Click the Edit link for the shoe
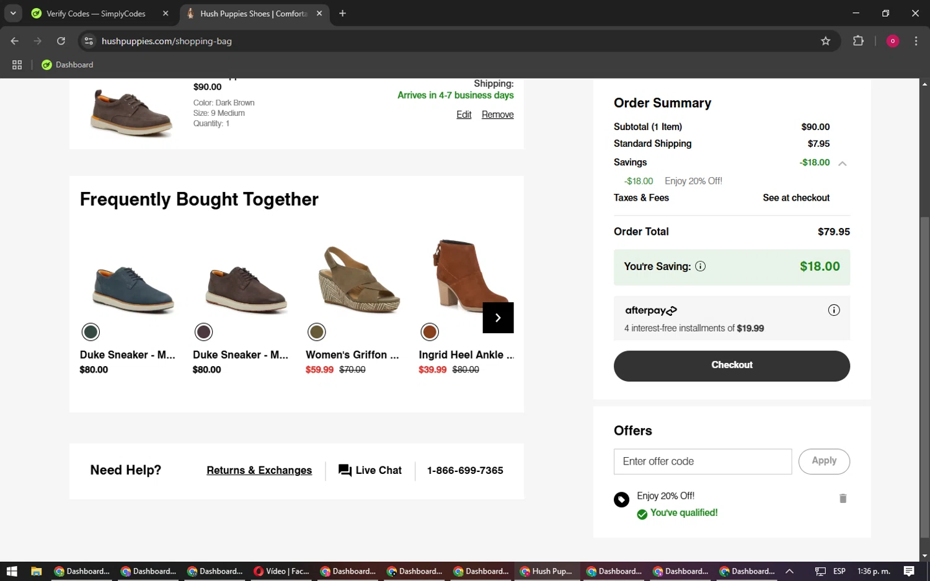 tap(464, 115)
